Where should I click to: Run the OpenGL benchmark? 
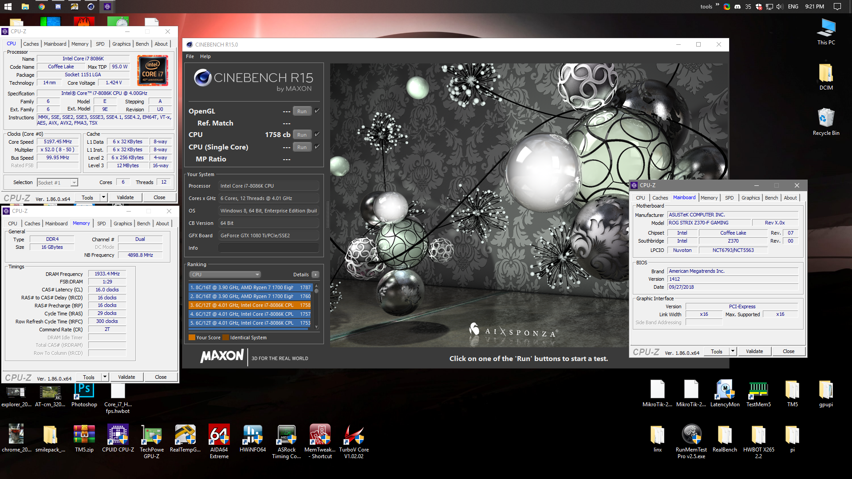tap(302, 111)
